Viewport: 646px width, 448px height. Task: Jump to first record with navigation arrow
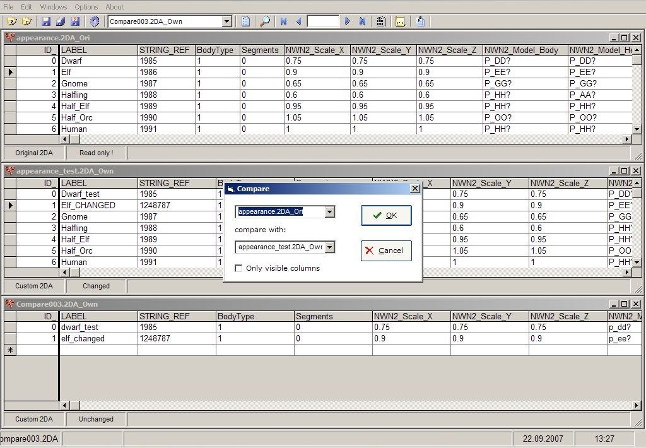click(284, 21)
